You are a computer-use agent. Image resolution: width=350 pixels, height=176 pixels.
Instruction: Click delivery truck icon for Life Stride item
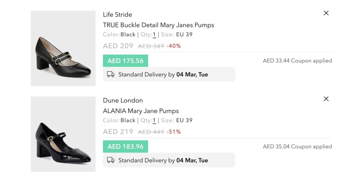coord(110,74)
